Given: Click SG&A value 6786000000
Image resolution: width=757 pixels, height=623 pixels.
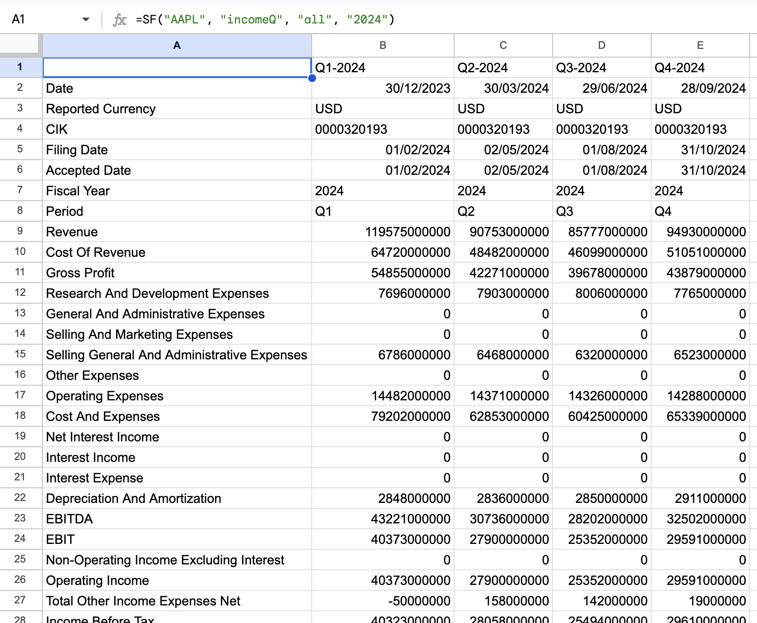Looking at the screenshot, I should (383, 355).
